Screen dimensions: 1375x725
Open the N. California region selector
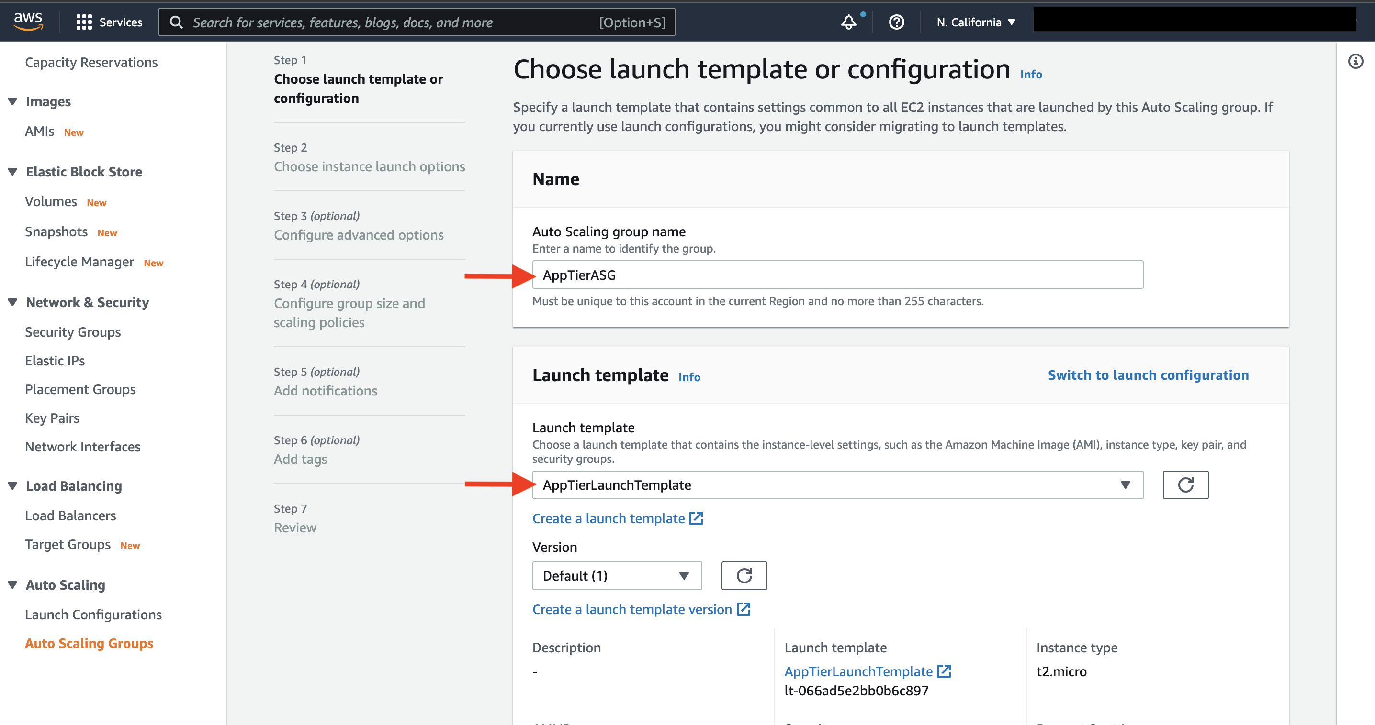[975, 22]
